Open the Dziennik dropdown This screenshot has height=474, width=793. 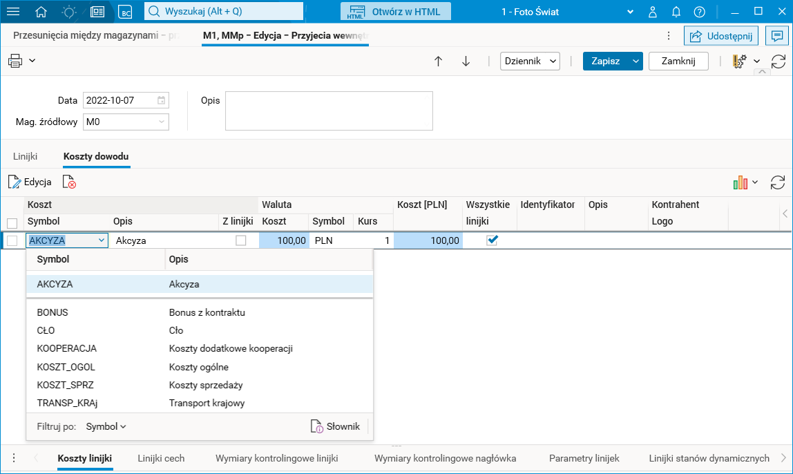coord(530,61)
